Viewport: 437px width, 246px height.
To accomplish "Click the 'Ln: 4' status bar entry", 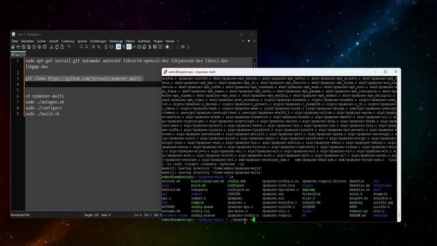I will coord(138,215).
